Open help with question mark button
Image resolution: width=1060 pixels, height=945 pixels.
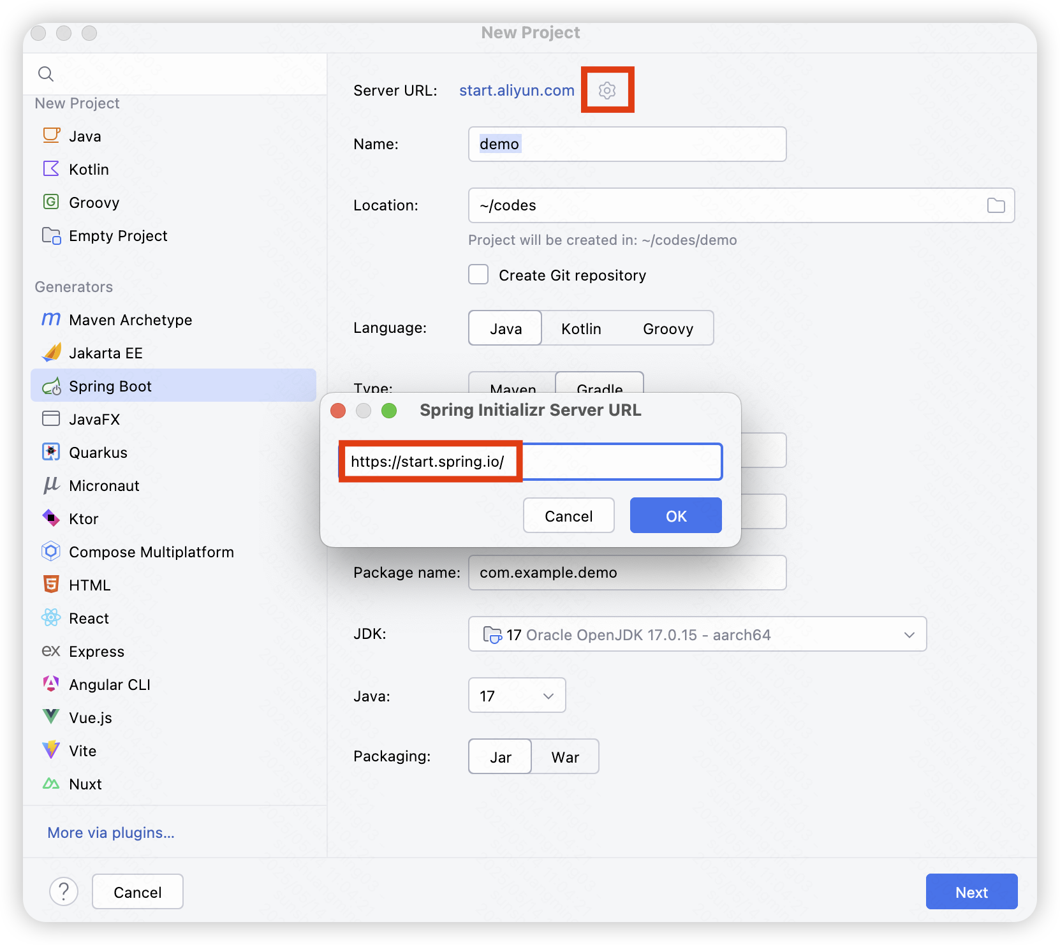pos(64,891)
